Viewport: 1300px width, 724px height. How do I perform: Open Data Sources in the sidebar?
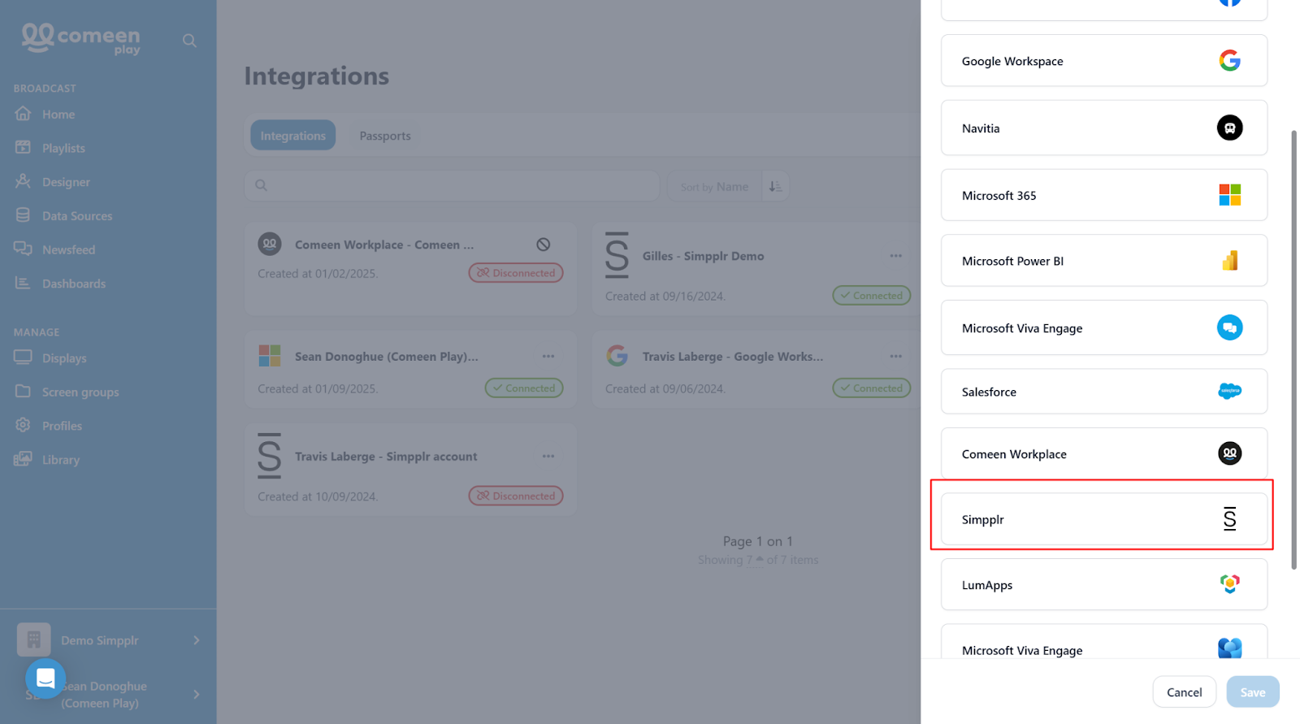tap(77, 216)
